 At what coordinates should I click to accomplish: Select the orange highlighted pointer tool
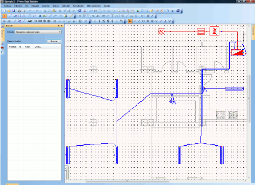(5, 16)
